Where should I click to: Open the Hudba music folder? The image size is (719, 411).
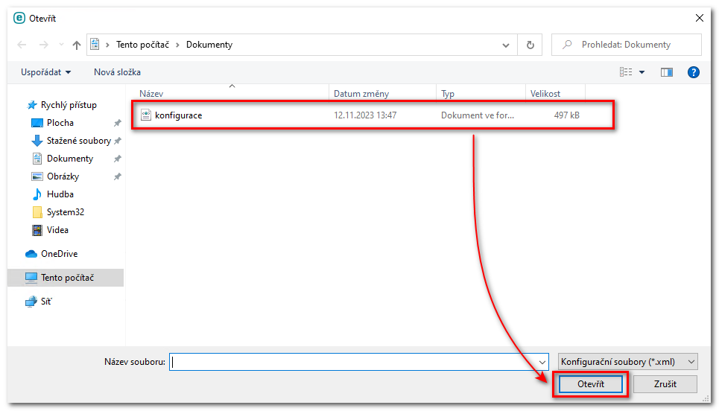(60, 194)
